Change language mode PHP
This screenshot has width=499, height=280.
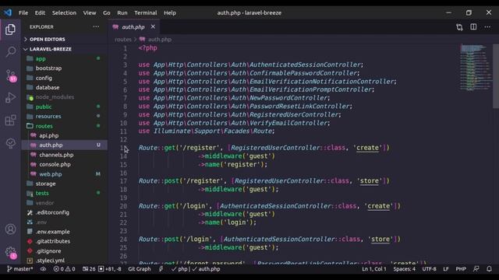(x=461, y=269)
